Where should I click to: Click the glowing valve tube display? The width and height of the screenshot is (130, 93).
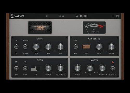coord(40,28)
